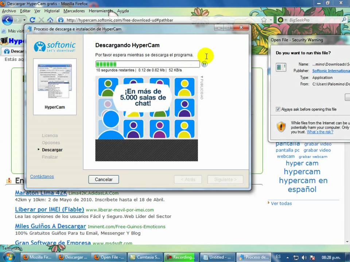The width and height of the screenshot is (350, 262).
Task: Click the Descargar step in installer sidebar
Action: click(x=52, y=150)
